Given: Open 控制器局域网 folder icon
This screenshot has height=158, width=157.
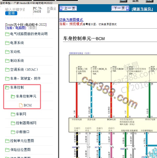Looking at the screenshot, I should [13, 123].
